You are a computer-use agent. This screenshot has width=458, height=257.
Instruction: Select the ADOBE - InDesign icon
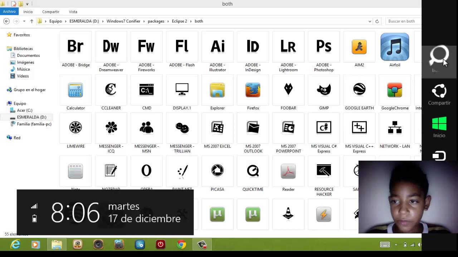253,47
